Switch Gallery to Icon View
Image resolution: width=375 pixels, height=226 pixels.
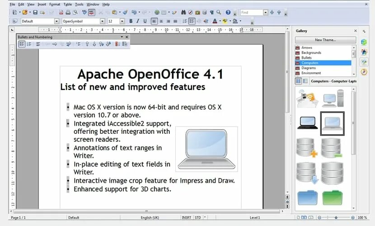tap(298, 81)
